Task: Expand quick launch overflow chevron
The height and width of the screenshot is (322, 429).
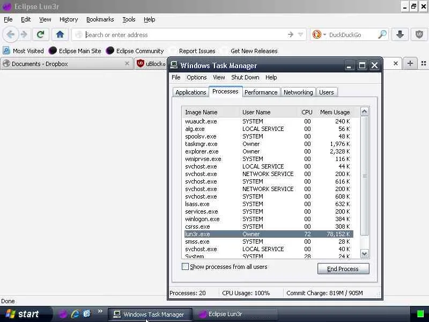Action: (x=100, y=311)
